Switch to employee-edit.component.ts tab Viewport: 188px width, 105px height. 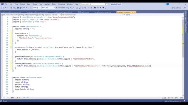[11, 12]
